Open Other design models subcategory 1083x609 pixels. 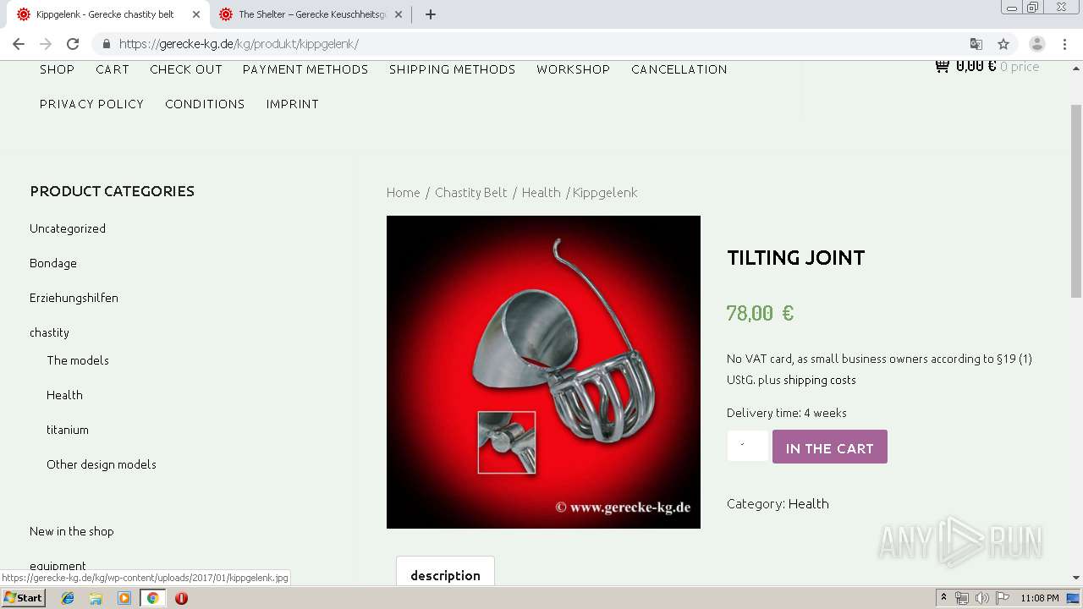[102, 464]
